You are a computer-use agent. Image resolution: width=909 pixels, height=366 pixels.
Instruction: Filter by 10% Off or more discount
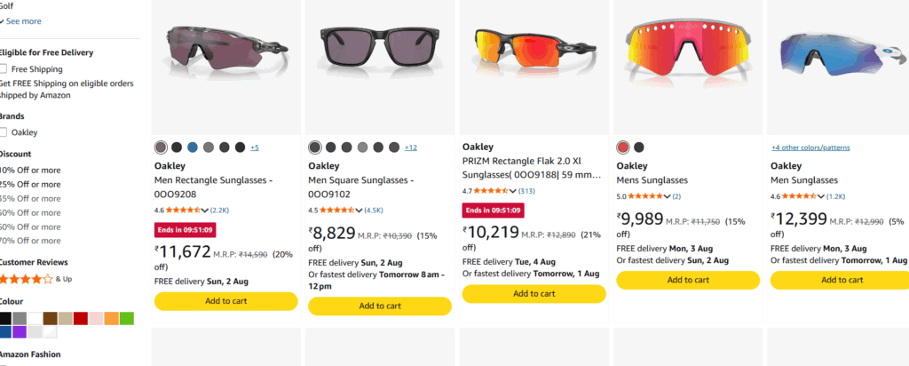click(x=30, y=171)
